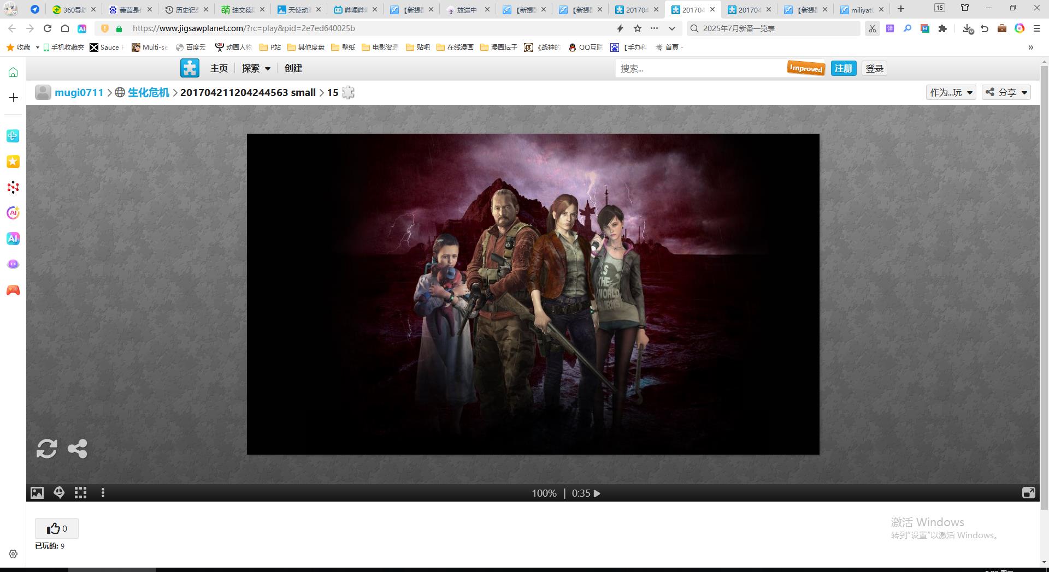Image resolution: width=1049 pixels, height=572 pixels.
Task: Show more bookmarks with double chevron
Action: 1030,47
